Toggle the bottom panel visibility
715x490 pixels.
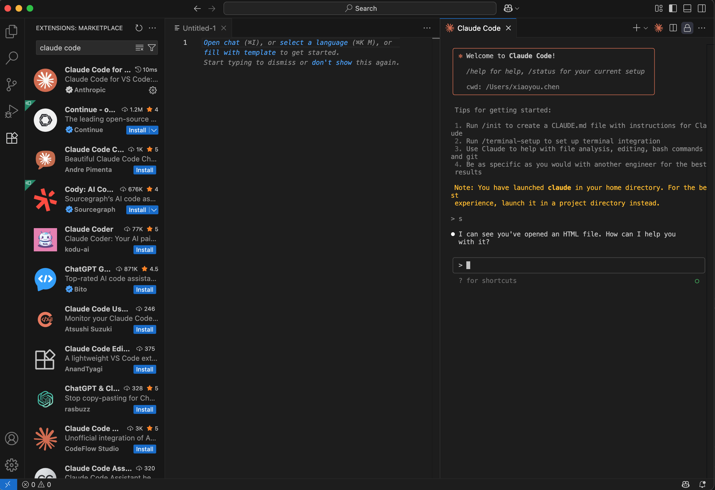tap(687, 8)
